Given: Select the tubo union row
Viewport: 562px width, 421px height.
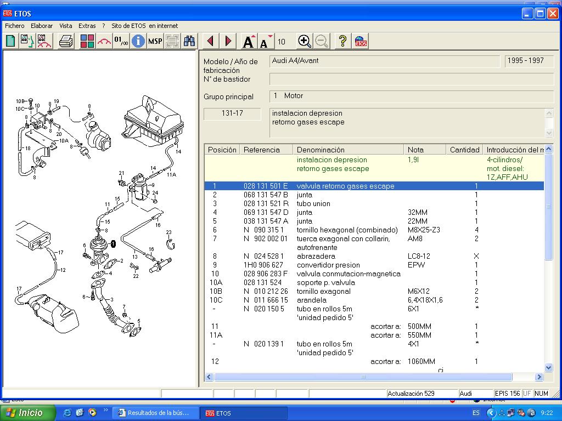Looking at the screenshot, I should coord(374,204).
